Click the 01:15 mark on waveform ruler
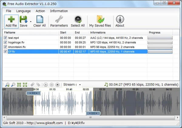This screenshot has width=182, height=128. (x=52, y=89)
